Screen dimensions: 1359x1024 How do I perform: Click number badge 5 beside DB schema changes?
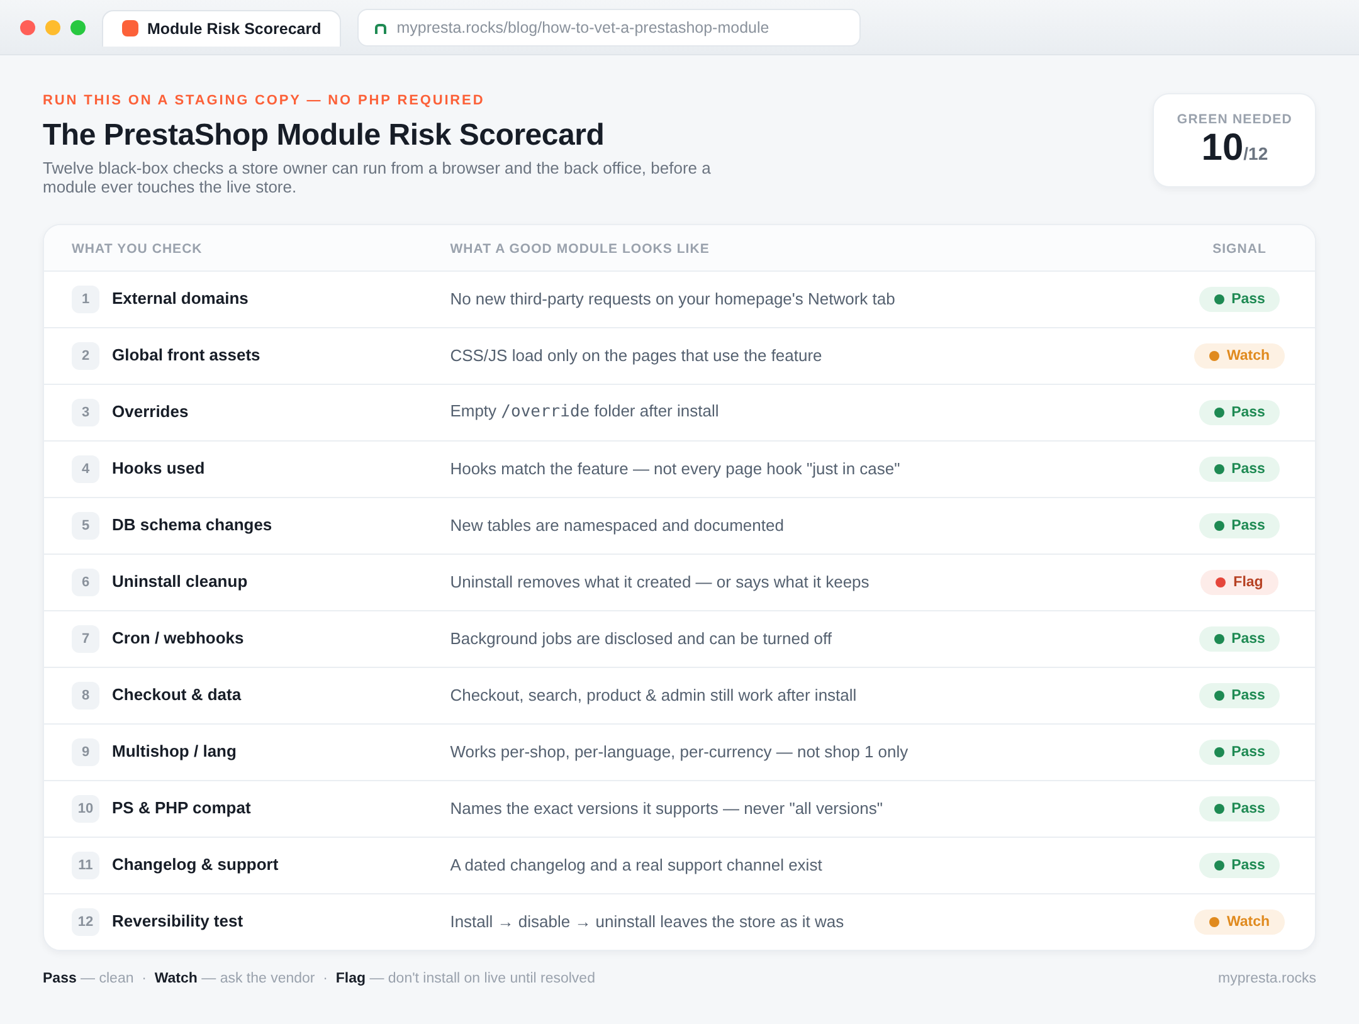(x=86, y=525)
